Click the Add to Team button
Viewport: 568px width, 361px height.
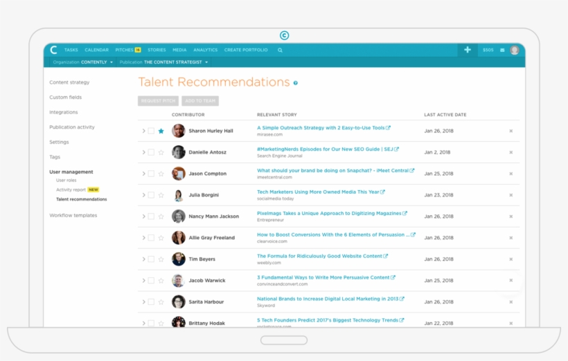point(200,101)
